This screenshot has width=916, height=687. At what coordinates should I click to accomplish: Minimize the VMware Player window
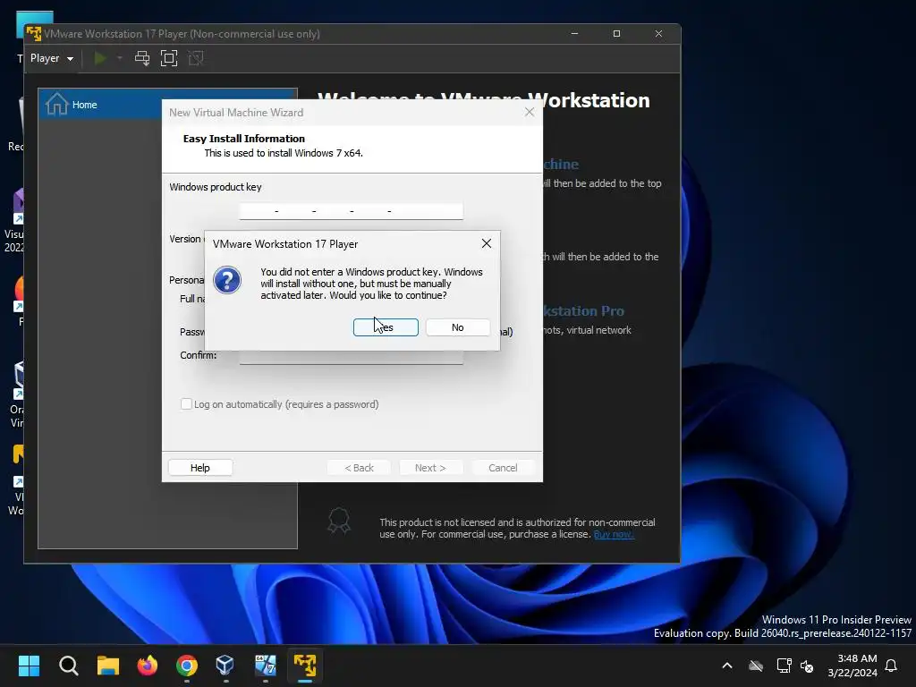(x=574, y=34)
